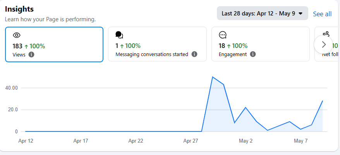
Task: Click the next arrow to show more metrics
Action: pos(323,44)
